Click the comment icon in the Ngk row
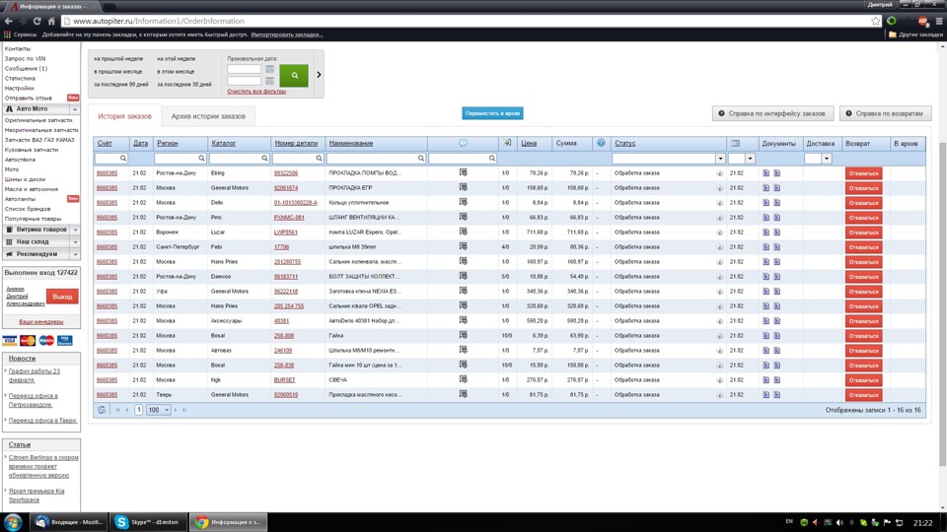 click(x=464, y=379)
